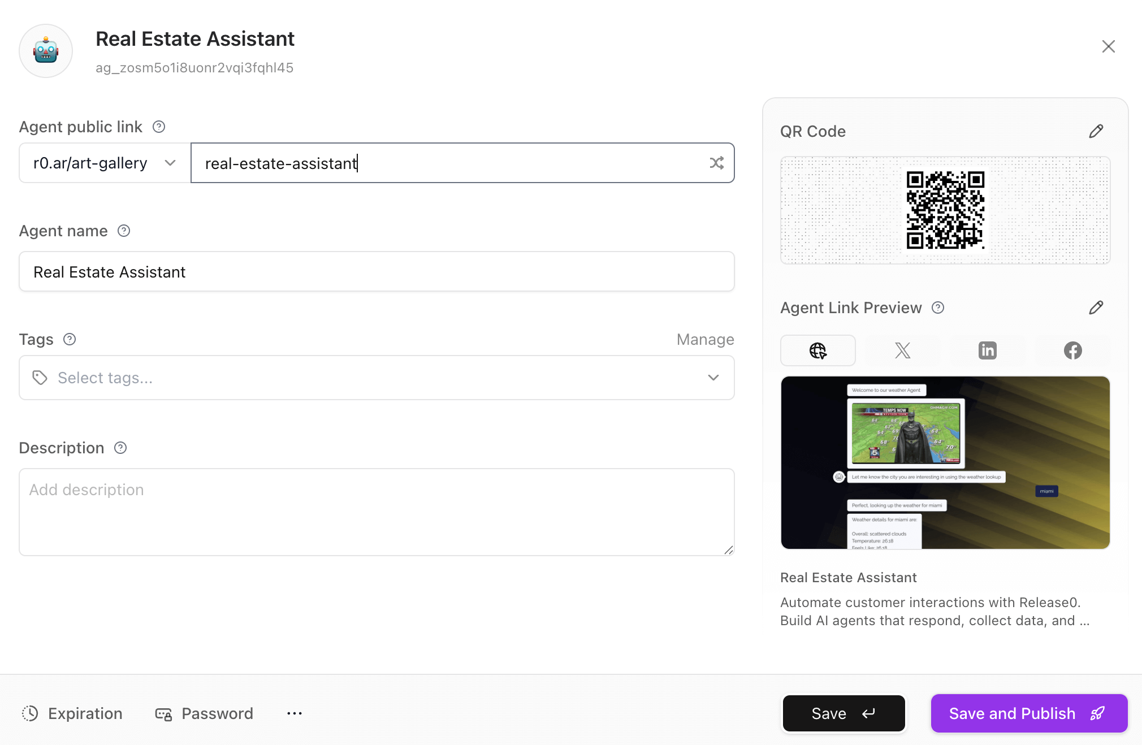Open the Password settings

click(204, 713)
